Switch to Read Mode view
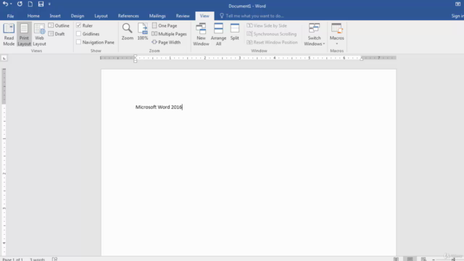The image size is (464, 261). pyautogui.click(x=9, y=34)
